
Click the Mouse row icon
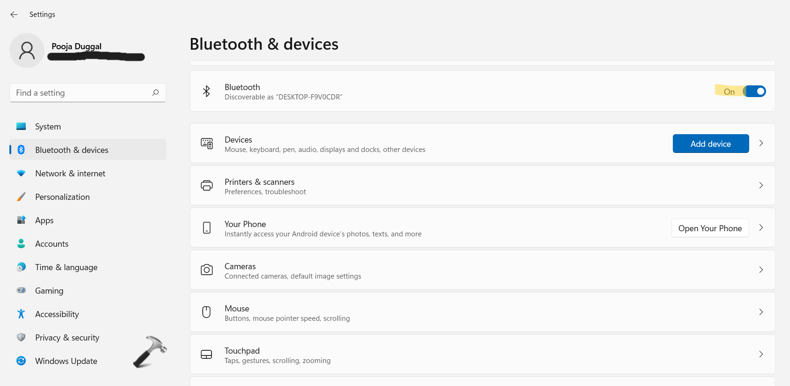click(206, 312)
